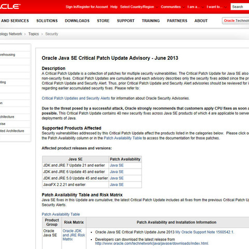Go to Topics breadcrumb

pos(34,34)
